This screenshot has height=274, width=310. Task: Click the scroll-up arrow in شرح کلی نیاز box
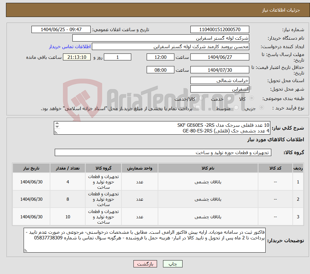click(57, 123)
